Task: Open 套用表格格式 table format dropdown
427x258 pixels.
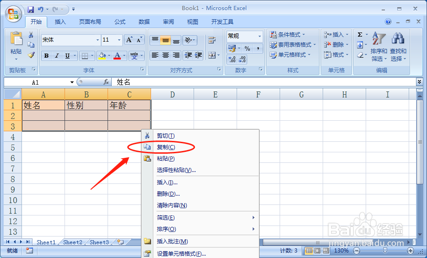Action: click(x=293, y=45)
